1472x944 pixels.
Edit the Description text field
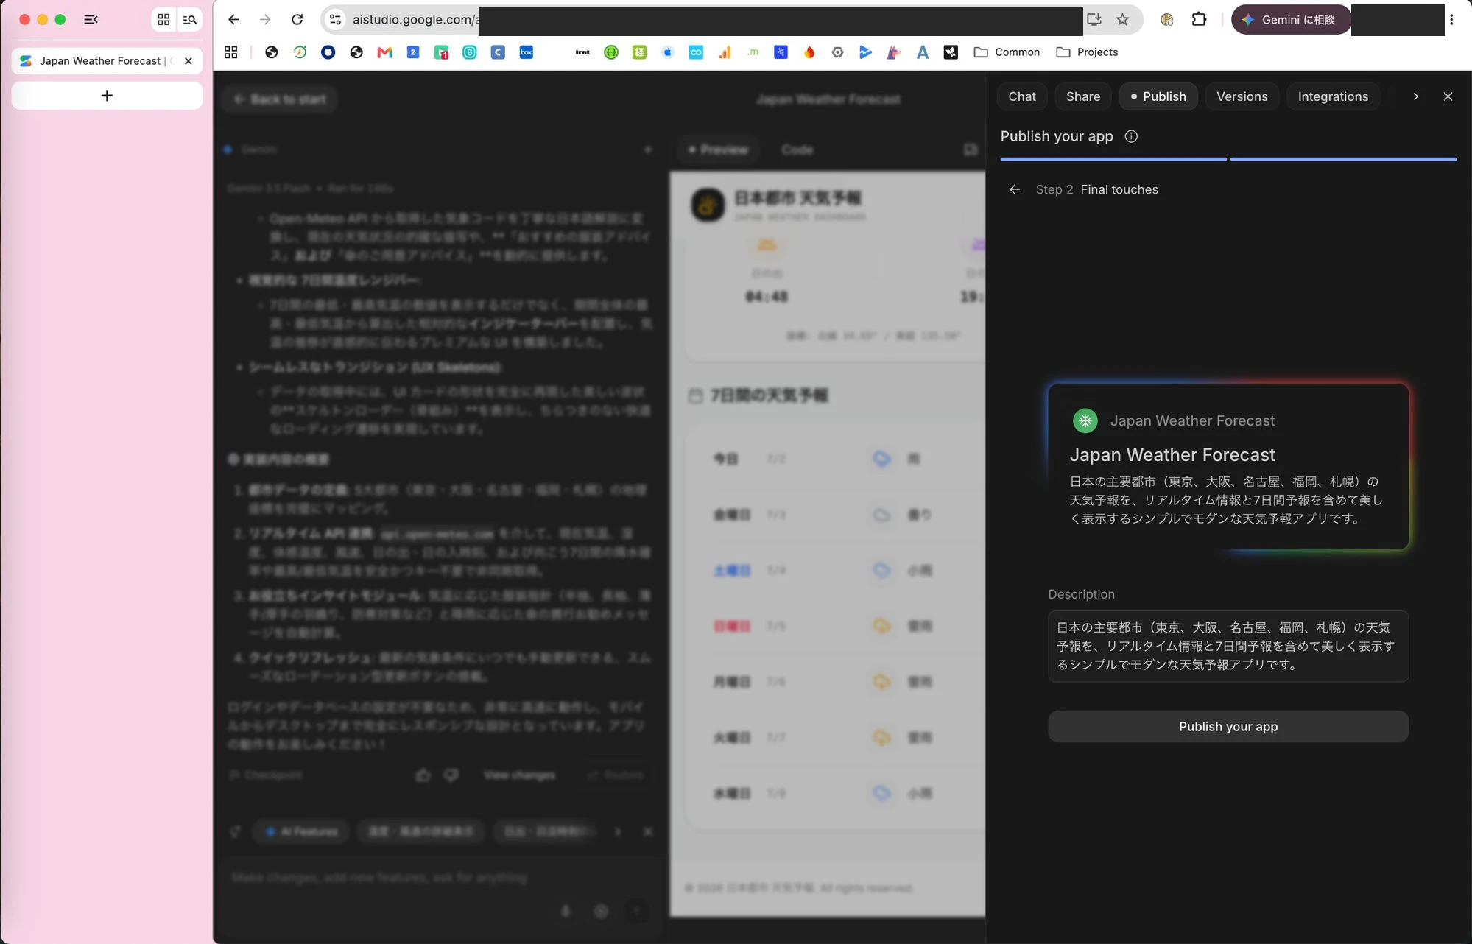tap(1228, 646)
